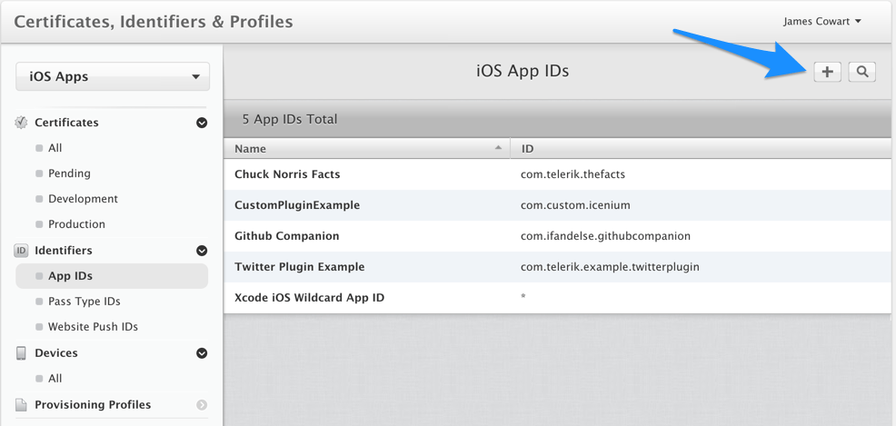Open the CustomPluginExample row

tap(557, 205)
